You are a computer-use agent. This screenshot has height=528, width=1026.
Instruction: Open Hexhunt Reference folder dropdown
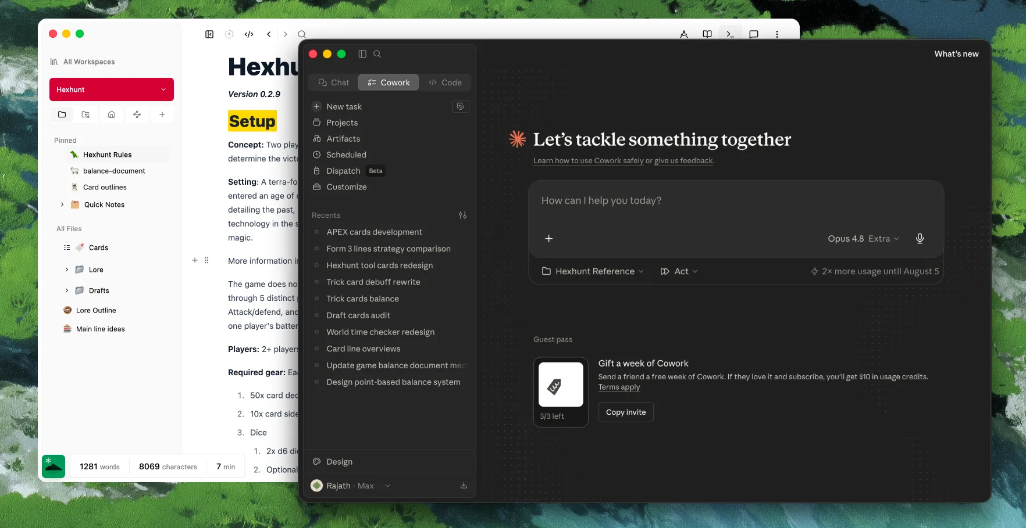593,271
